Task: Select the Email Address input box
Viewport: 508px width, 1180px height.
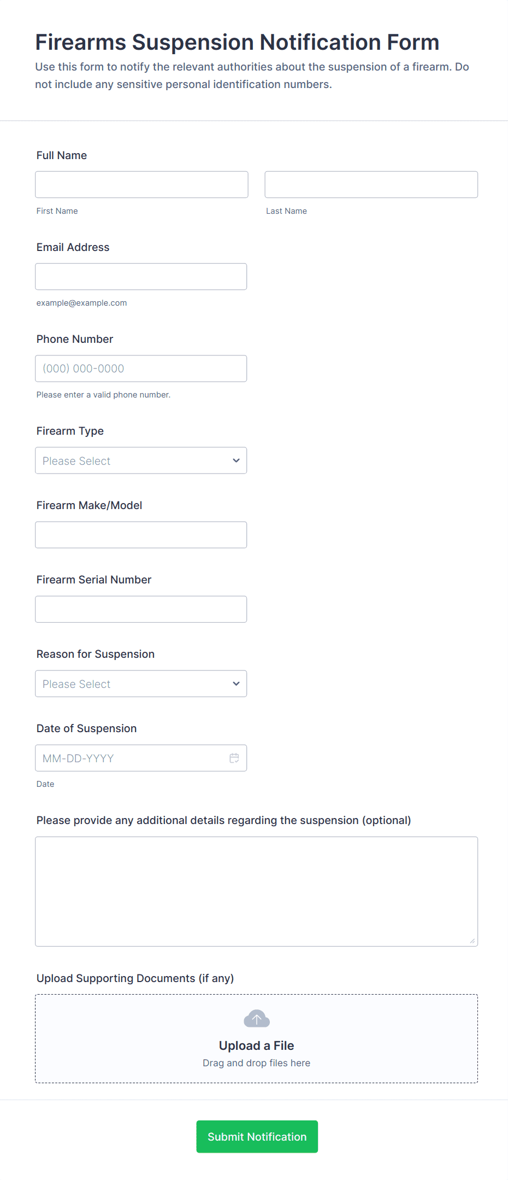Action: click(x=141, y=276)
